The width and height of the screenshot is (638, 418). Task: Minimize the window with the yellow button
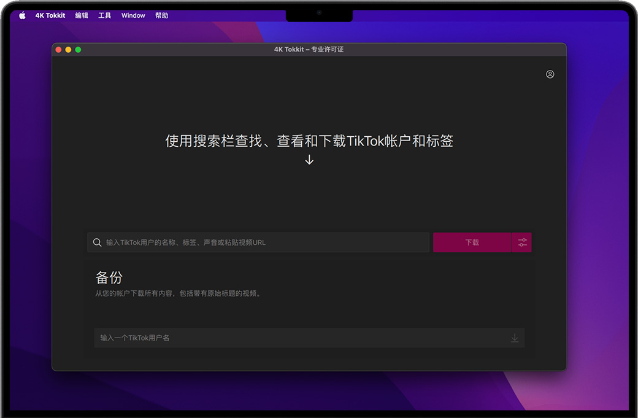[68, 50]
